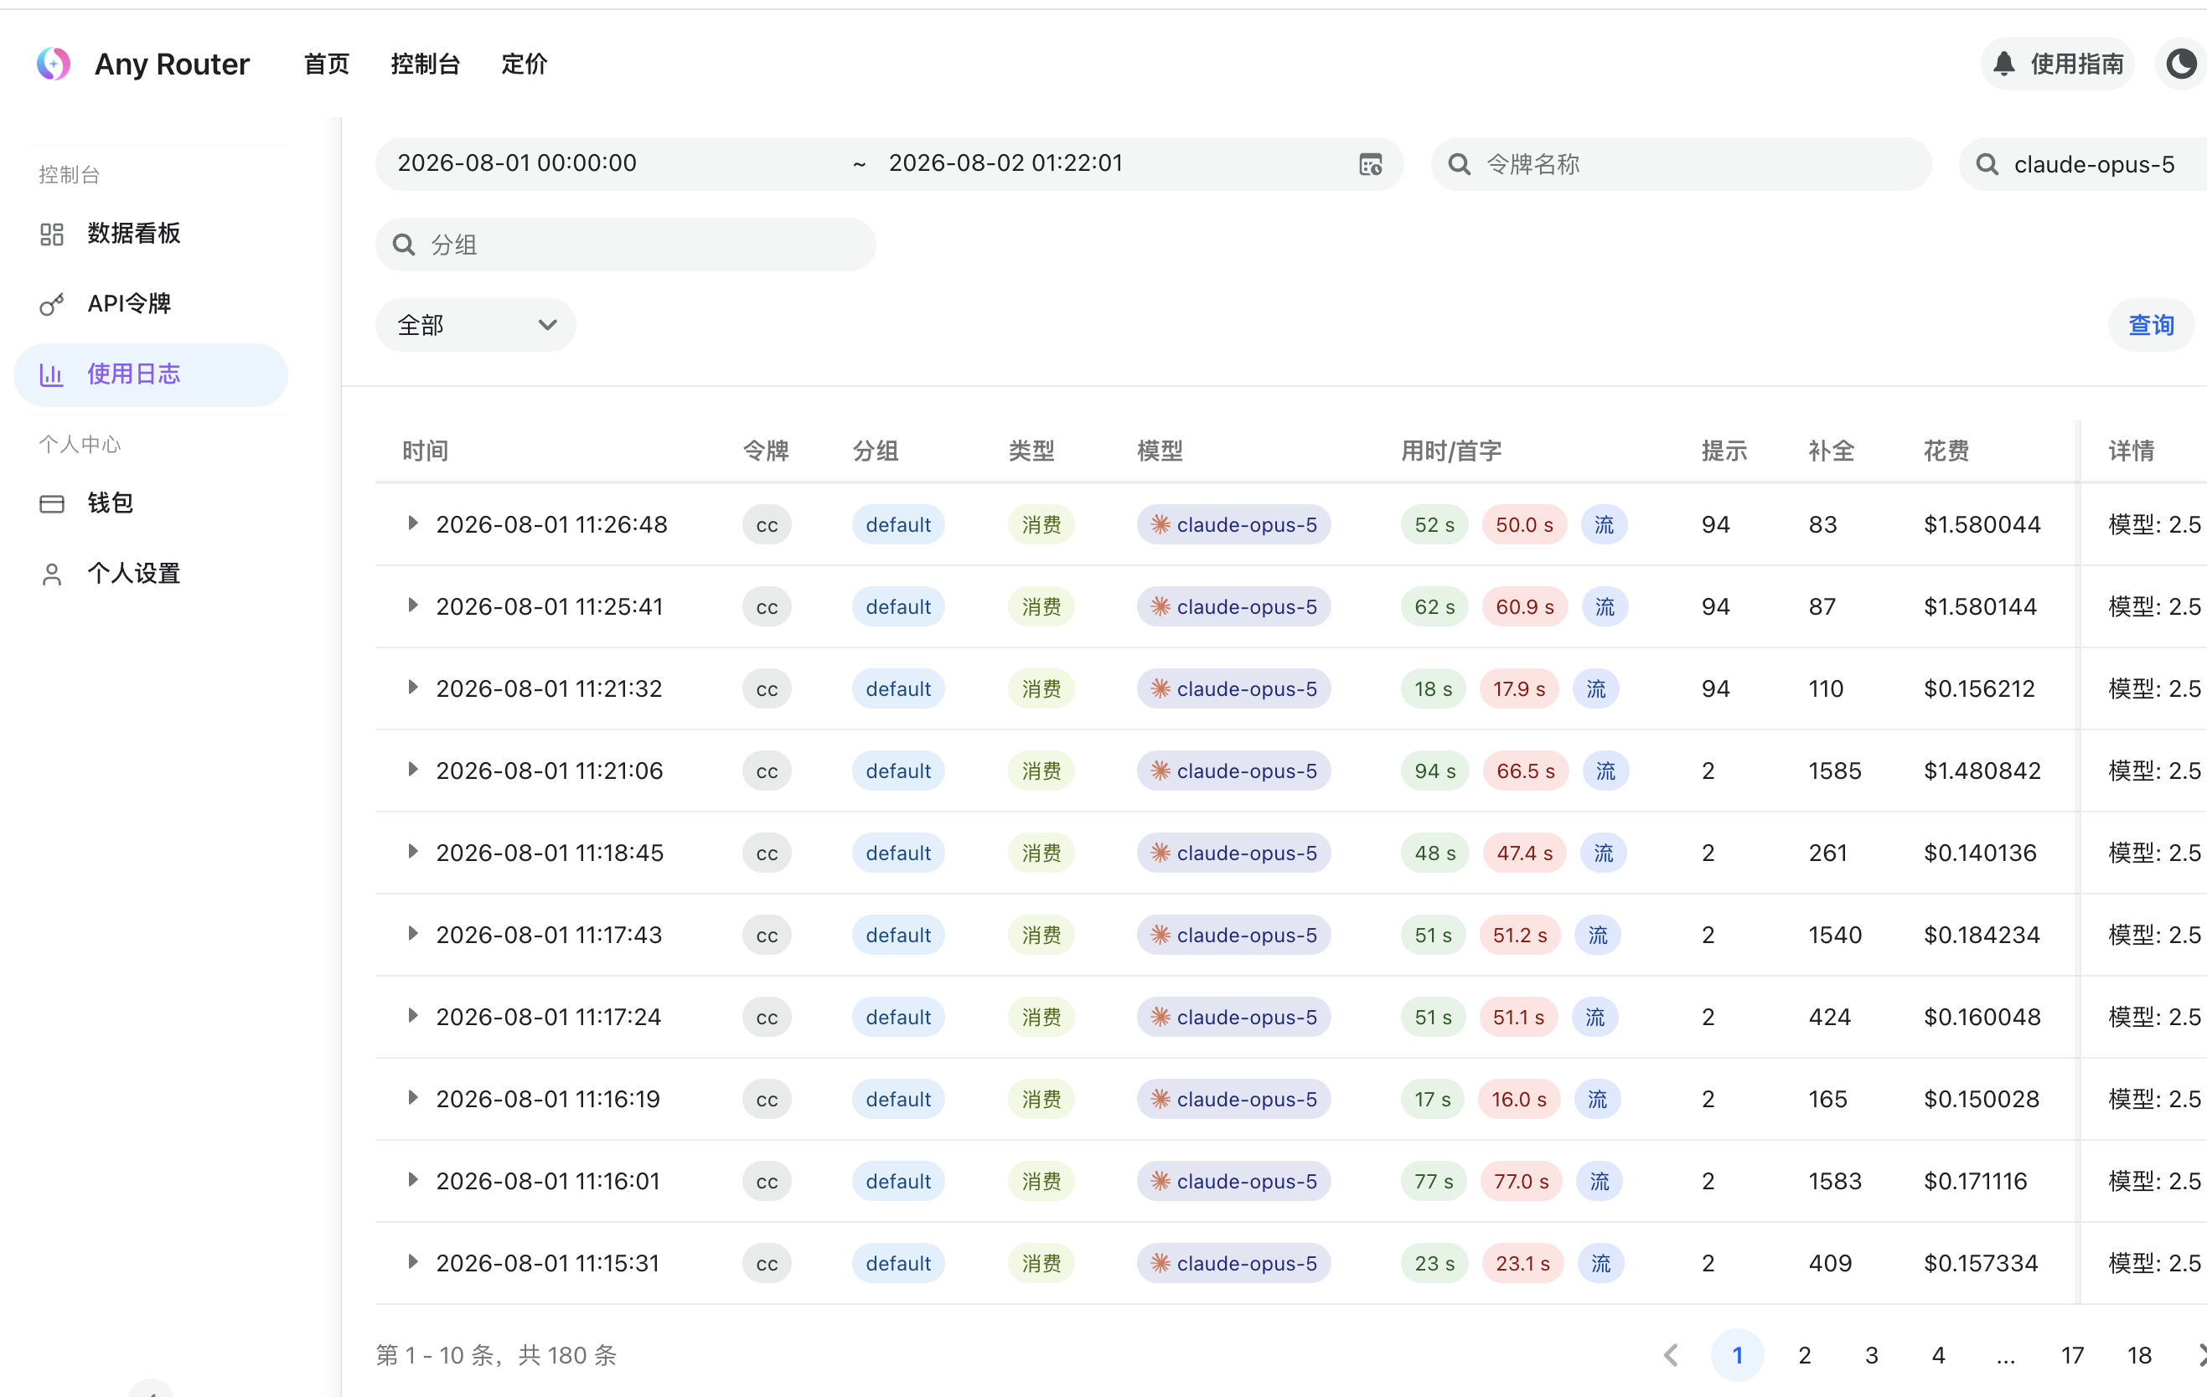Go to page 4 in pagination
This screenshot has height=1397, width=2207.
pos(1937,1355)
